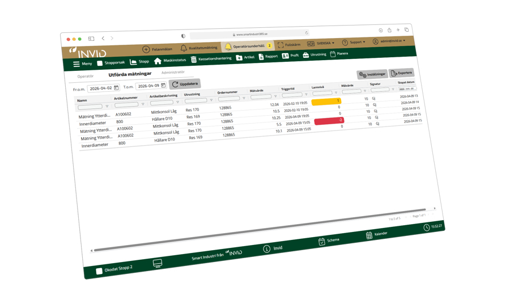Viewport: 510px width, 287px height.
Task: Open the Stopp chart icon
Action: (133, 62)
